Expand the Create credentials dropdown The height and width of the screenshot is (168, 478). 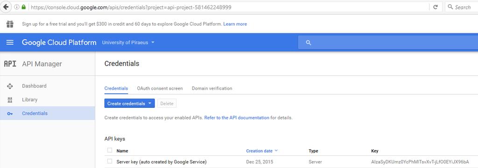coord(130,103)
